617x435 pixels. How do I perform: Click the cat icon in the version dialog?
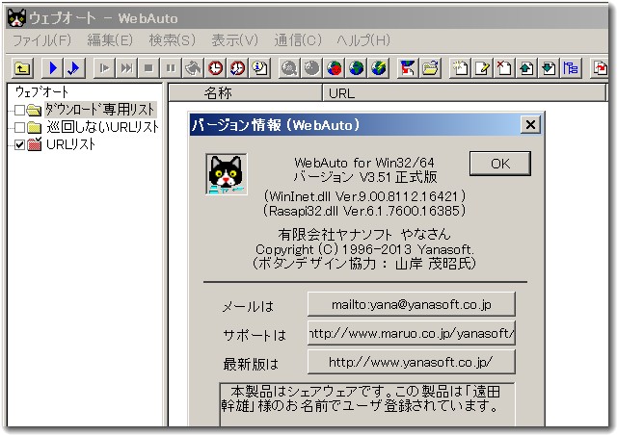pos(226,174)
